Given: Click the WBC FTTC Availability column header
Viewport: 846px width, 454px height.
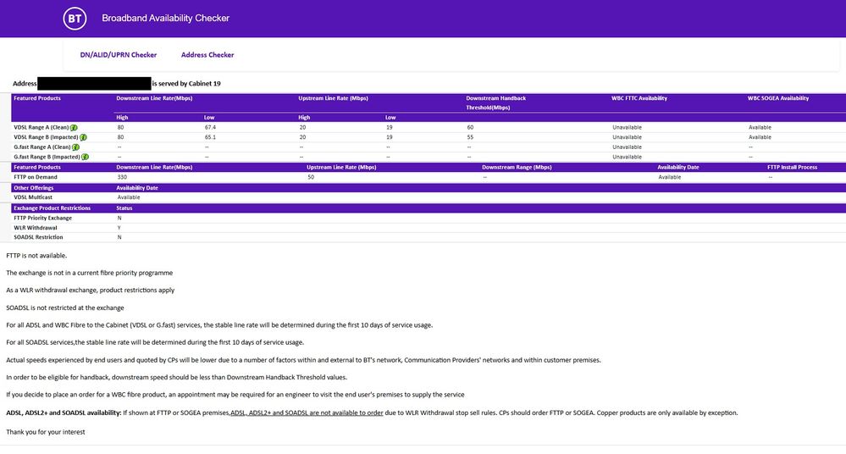Looking at the screenshot, I should click(x=639, y=98).
